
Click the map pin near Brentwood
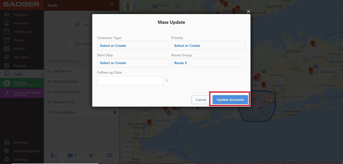click(311, 70)
